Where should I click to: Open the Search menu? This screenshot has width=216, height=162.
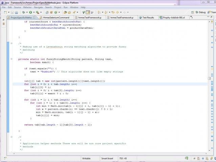click(48, 7)
